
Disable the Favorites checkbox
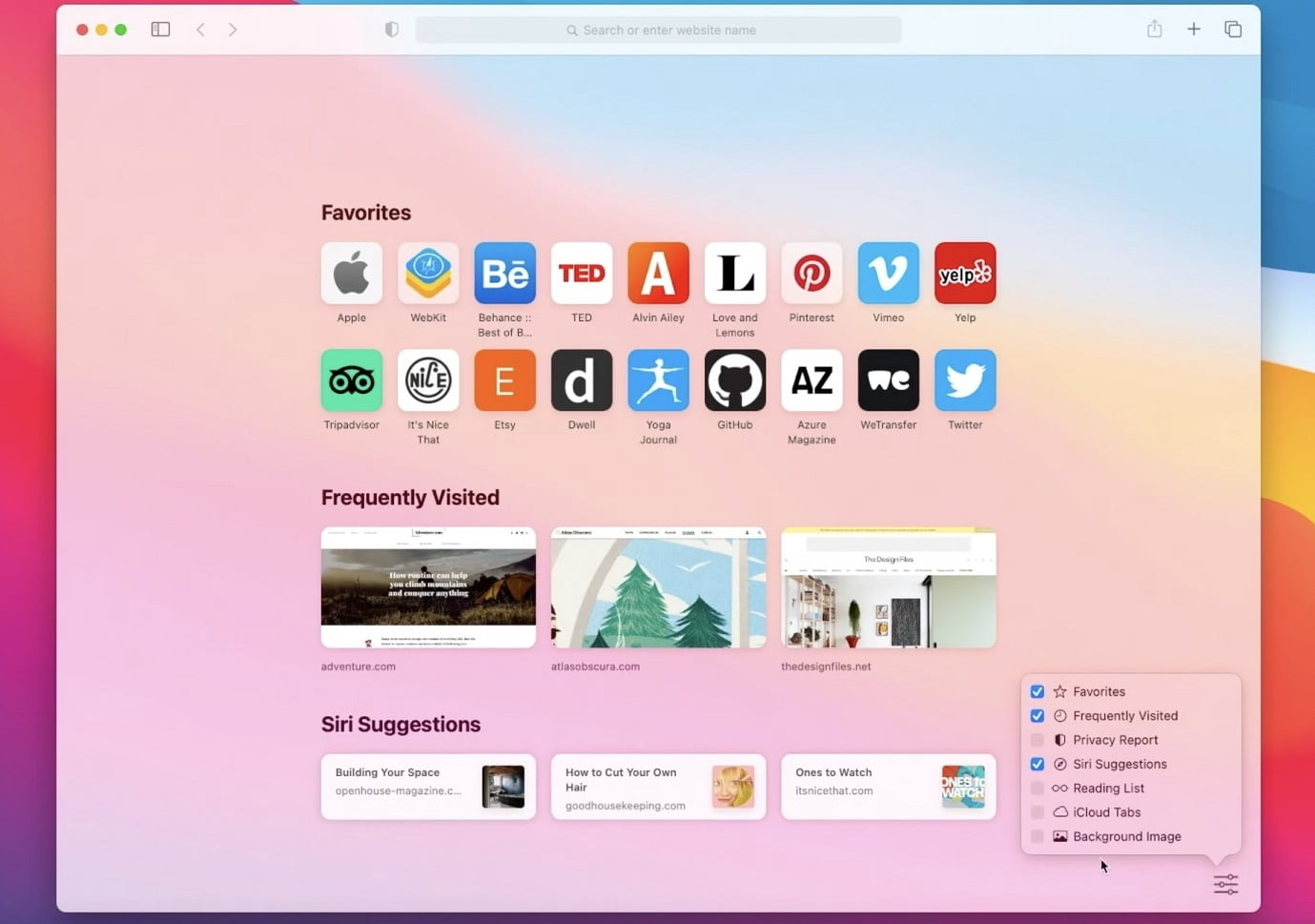[1038, 691]
